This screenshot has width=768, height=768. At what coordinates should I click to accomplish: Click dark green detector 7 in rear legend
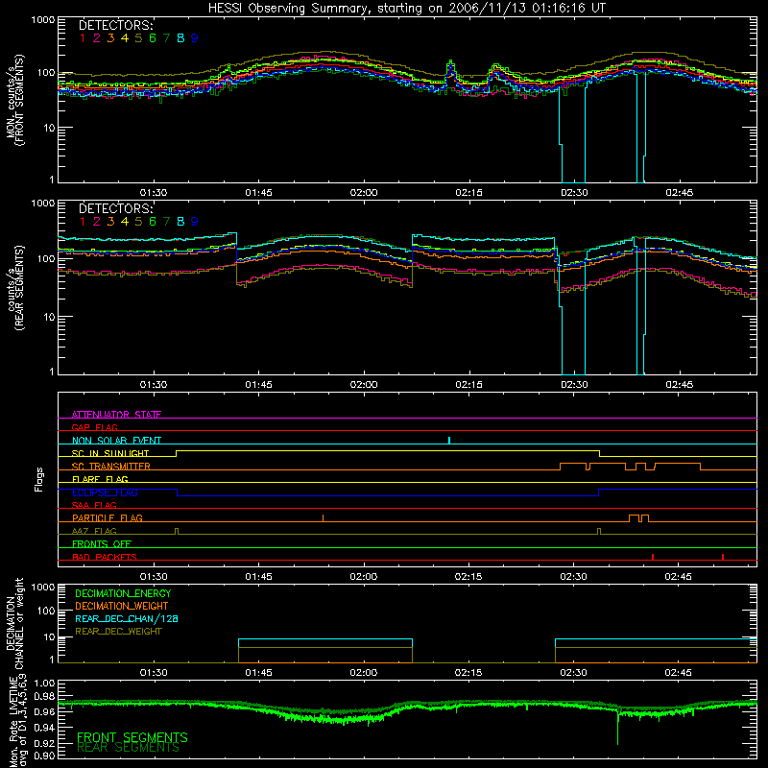coord(166,222)
